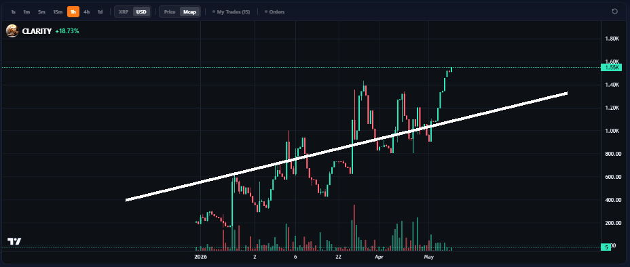Select the 1m timeframe
The height and width of the screenshot is (267, 630).
(26, 12)
